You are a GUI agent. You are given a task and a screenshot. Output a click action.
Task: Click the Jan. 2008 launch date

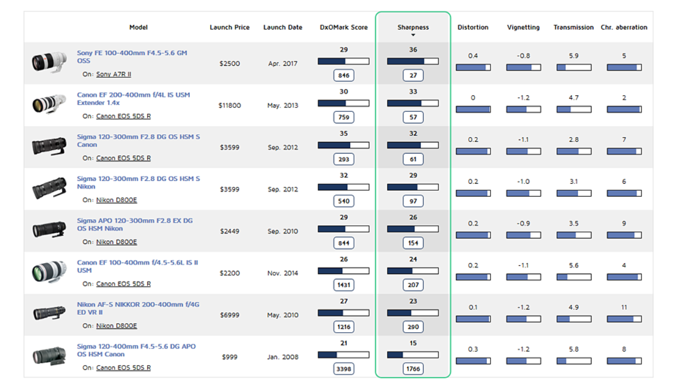tap(283, 357)
